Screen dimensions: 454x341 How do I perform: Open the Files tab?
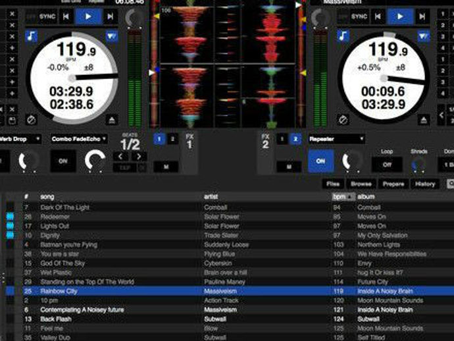pos(333,184)
